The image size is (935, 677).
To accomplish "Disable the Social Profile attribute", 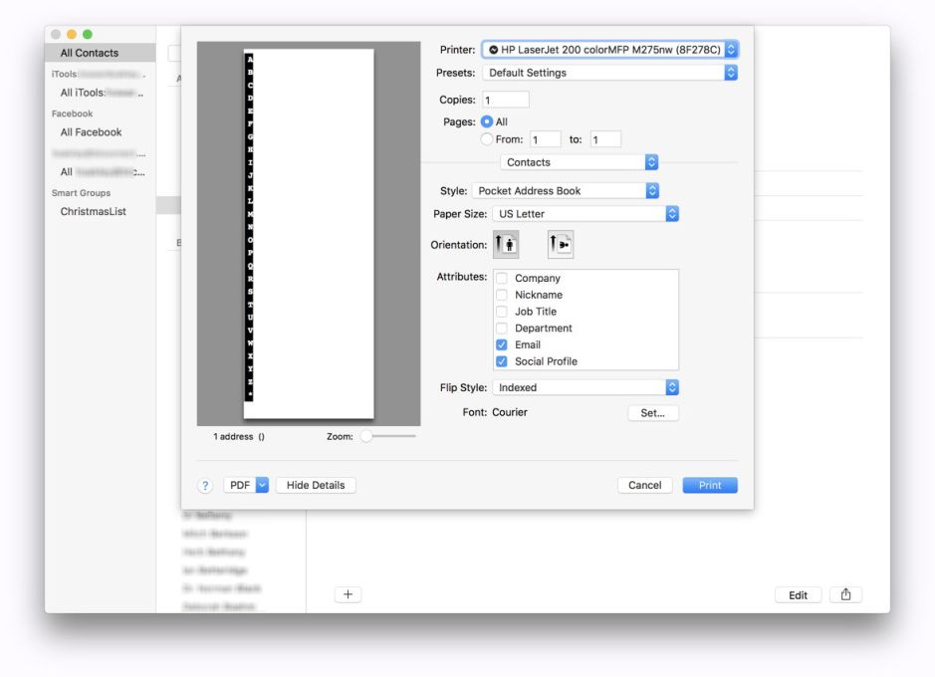I will point(502,361).
